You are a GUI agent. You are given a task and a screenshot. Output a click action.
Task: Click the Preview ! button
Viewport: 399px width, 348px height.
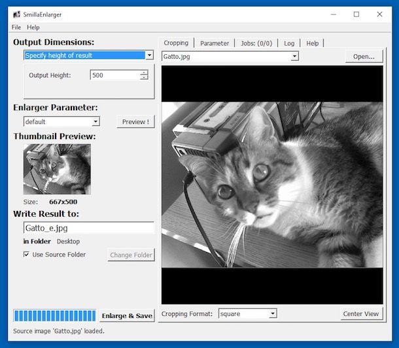pyautogui.click(x=135, y=121)
